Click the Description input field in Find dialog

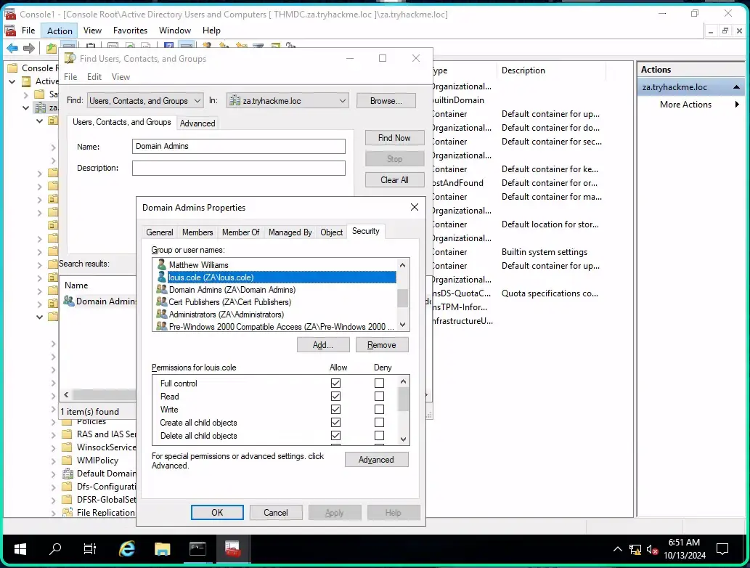(x=239, y=168)
